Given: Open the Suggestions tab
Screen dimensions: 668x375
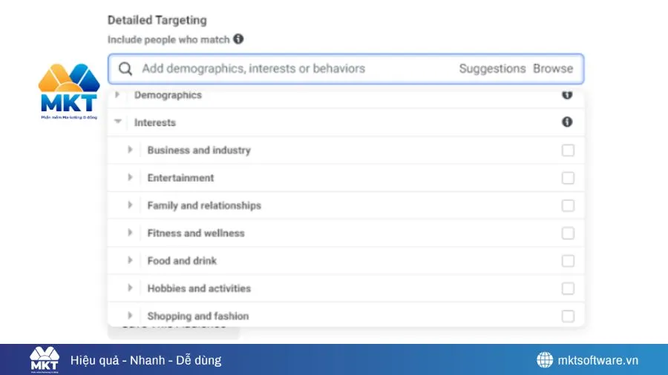Looking at the screenshot, I should [x=492, y=69].
